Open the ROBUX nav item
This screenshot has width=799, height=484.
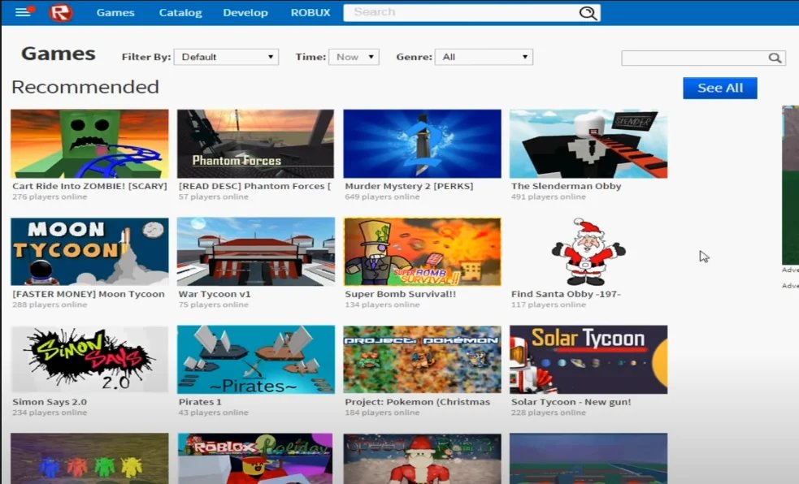310,13
